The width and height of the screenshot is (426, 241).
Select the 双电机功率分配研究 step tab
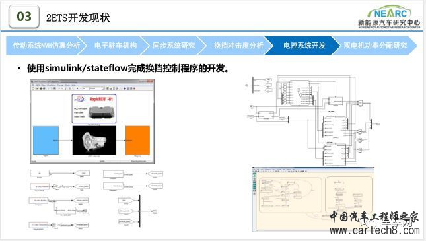click(x=375, y=46)
